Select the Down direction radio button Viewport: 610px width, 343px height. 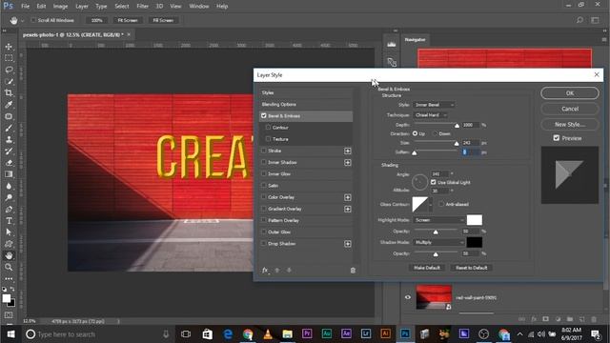435,133
